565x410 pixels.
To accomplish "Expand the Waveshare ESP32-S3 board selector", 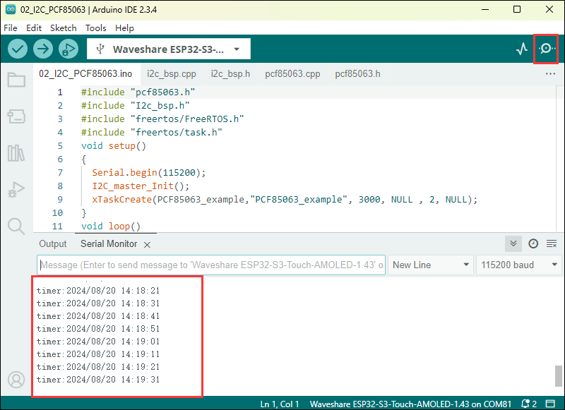I will 169,49.
